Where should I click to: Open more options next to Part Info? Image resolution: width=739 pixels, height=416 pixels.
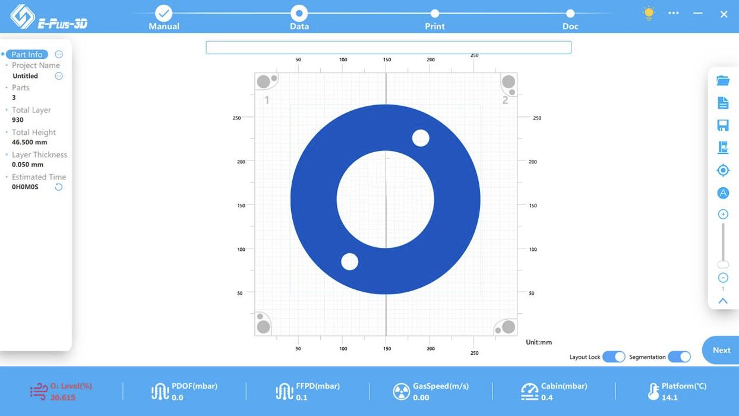click(x=59, y=54)
